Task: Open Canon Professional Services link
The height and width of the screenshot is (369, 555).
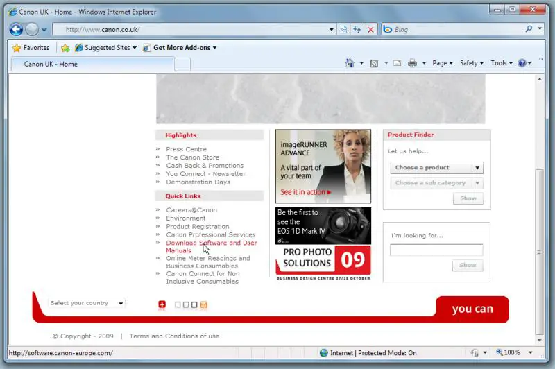Action: click(211, 235)
